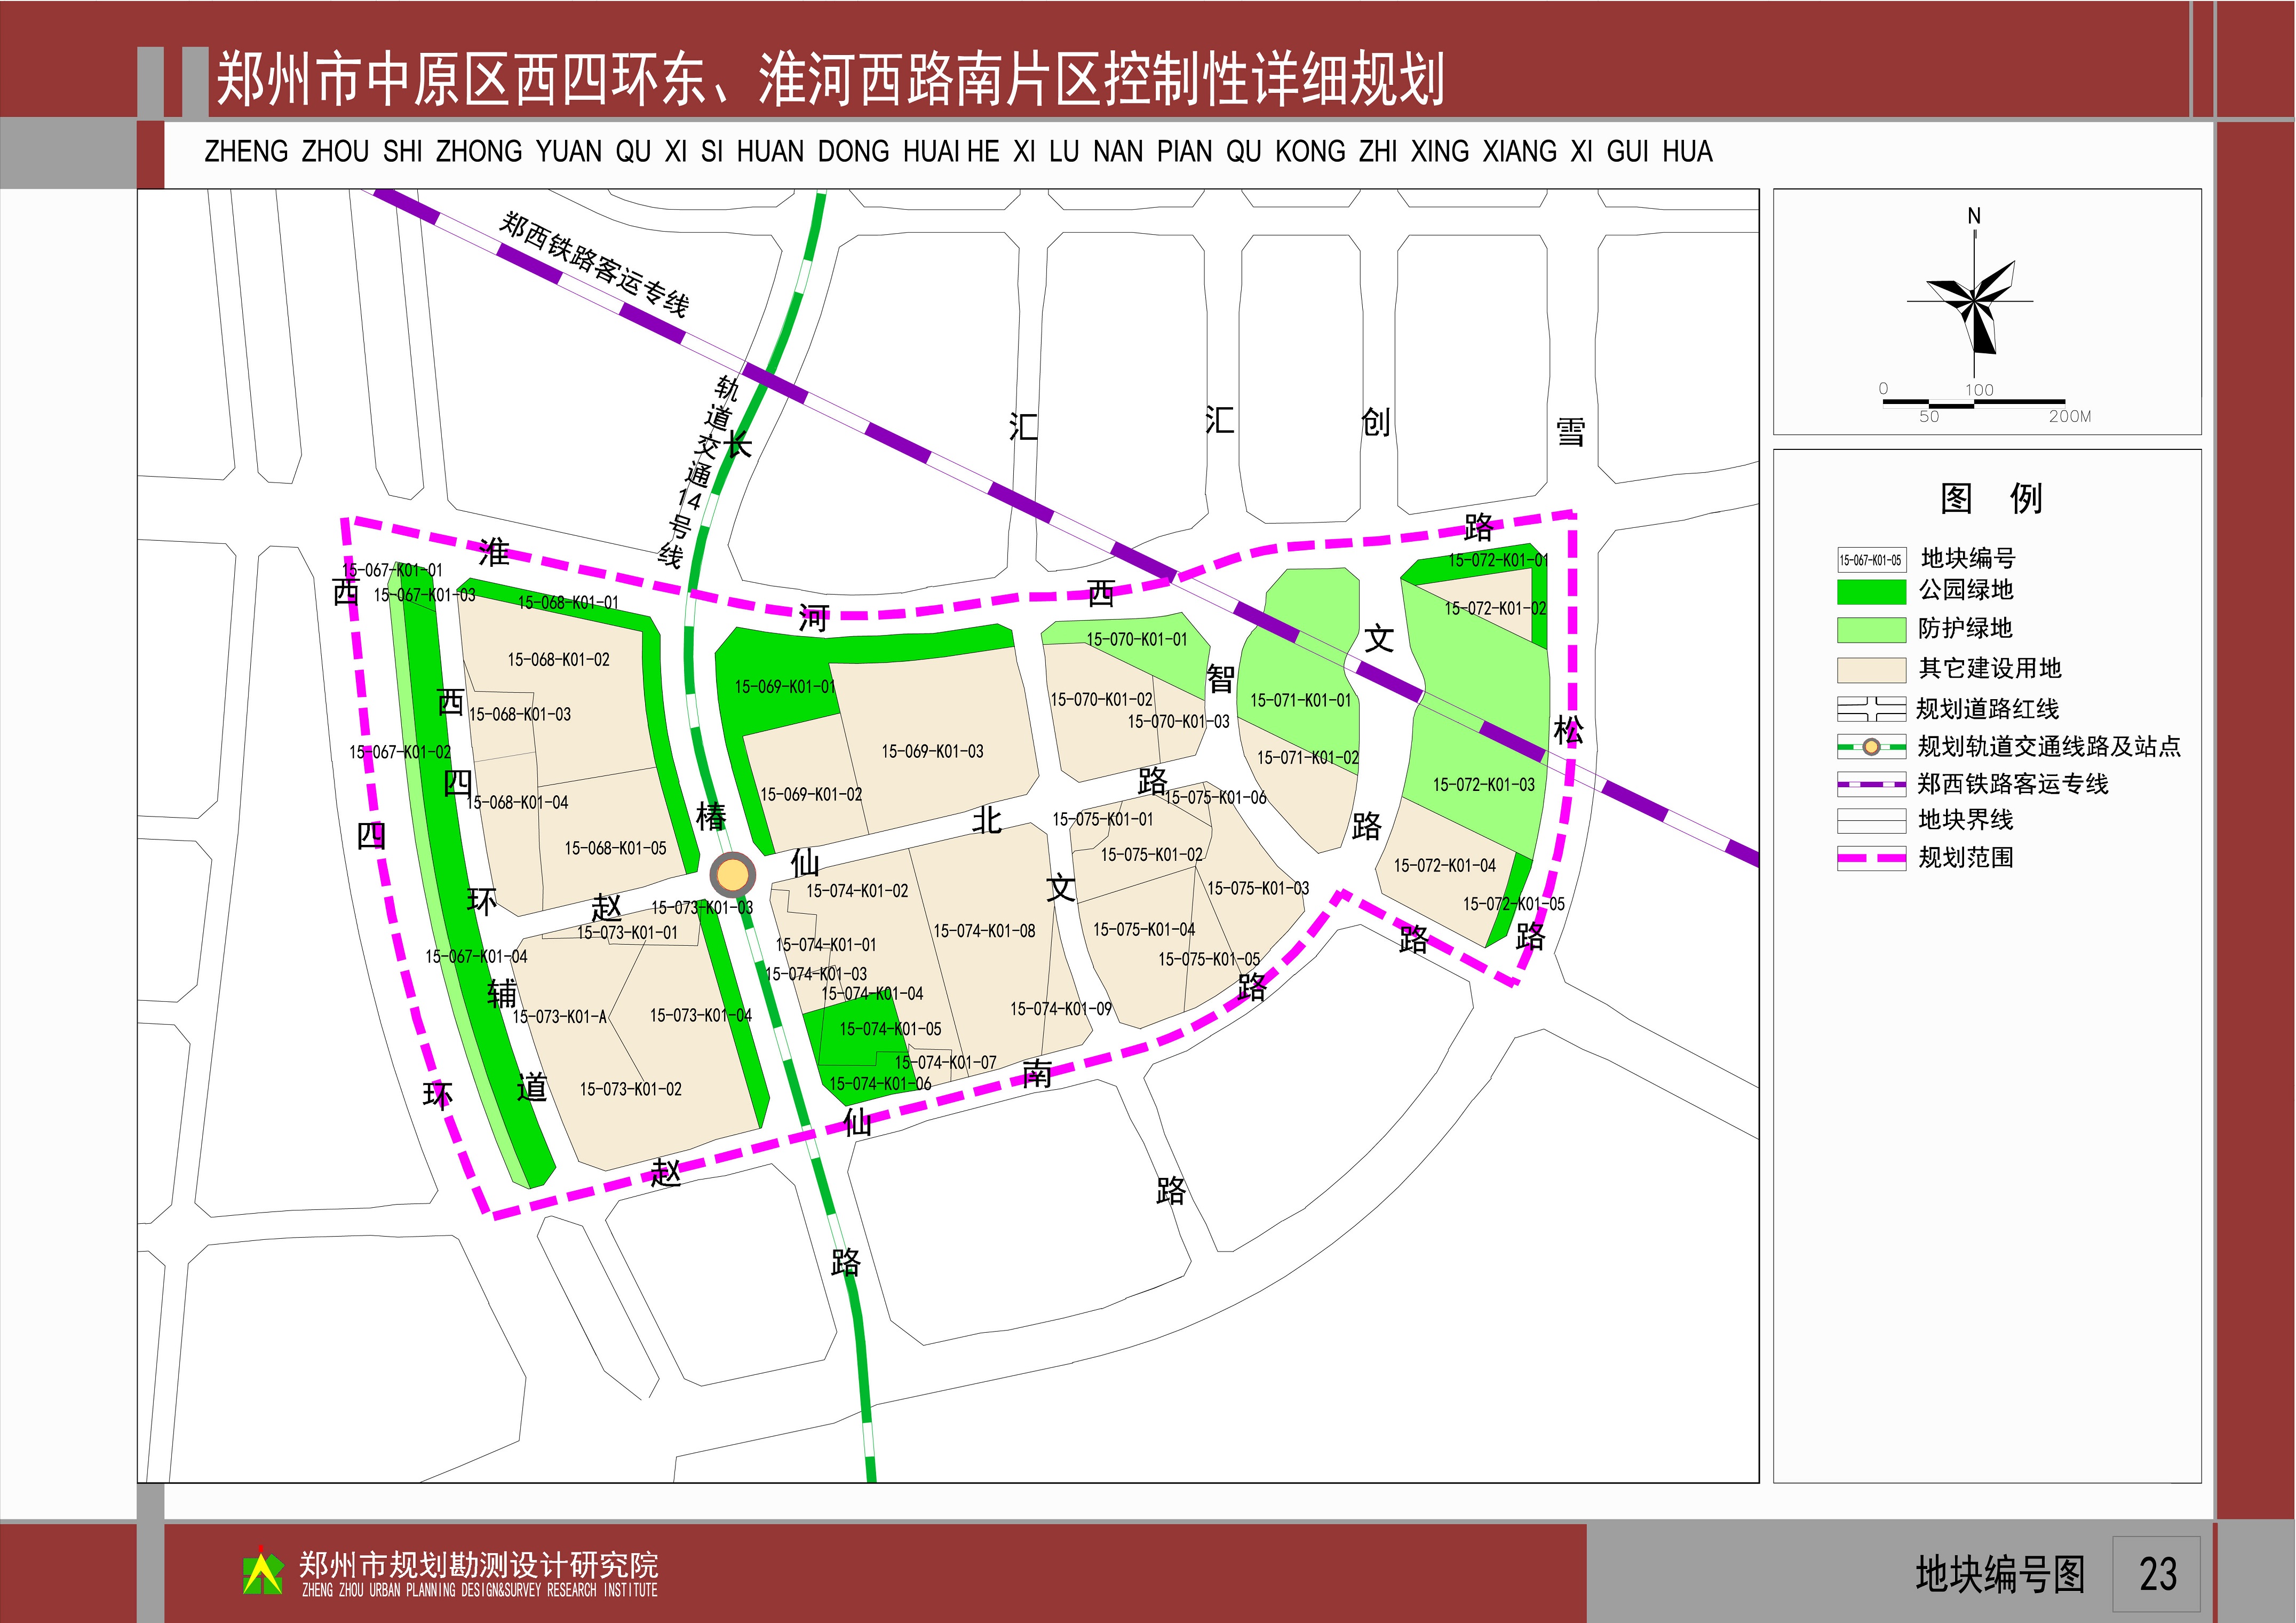
Task: Click the 其它建设用地 beige legend swatch
Action: [x=1871, y=670]
